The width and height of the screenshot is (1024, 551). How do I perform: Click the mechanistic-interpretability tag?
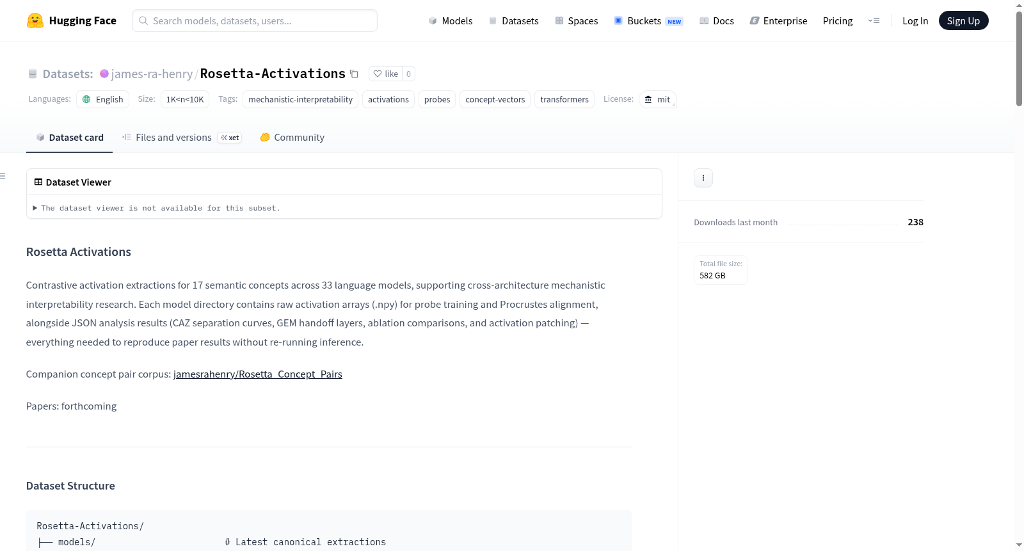pyautogui.click(x=300, y=99)
